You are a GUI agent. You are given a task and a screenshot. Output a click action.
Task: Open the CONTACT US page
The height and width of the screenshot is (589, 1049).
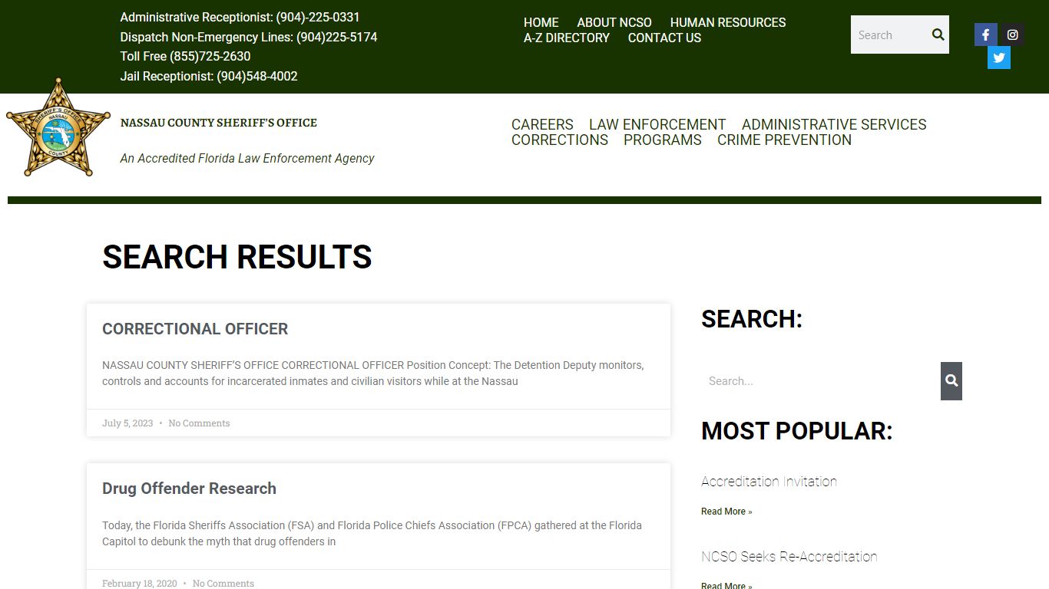point(664,38)
